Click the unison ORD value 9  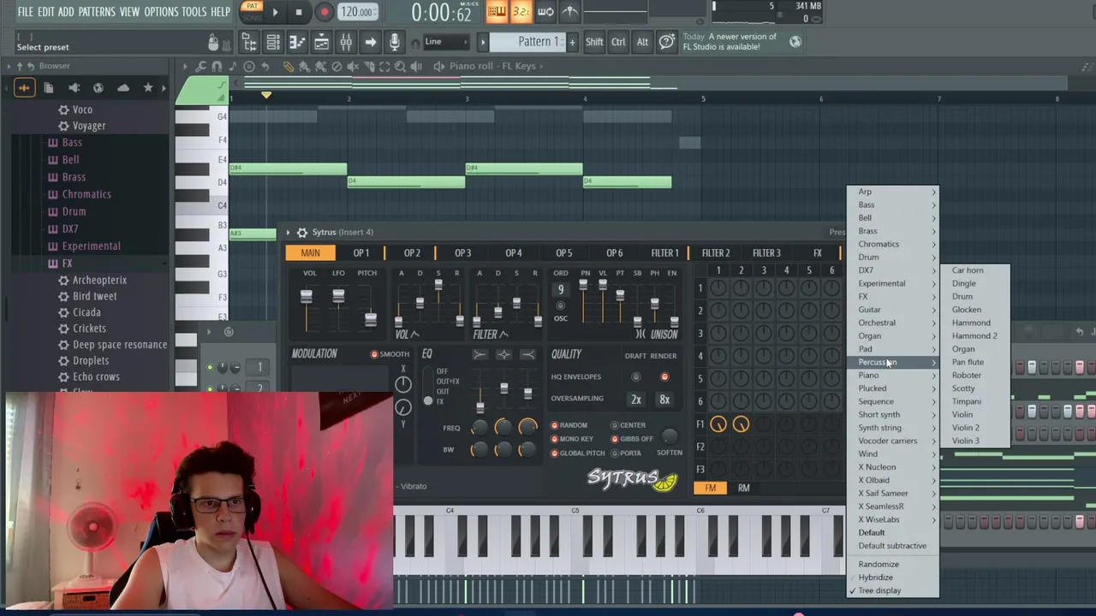[x=561, y=289]
